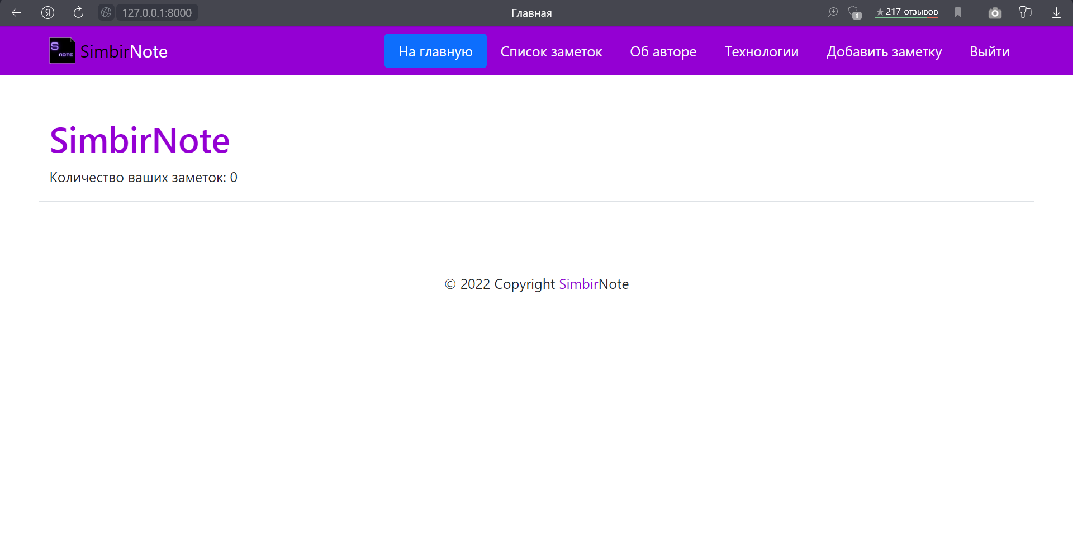Open the downloads panel icon
Viewport: 1073px width, 547px height.
click(1056, 12)
